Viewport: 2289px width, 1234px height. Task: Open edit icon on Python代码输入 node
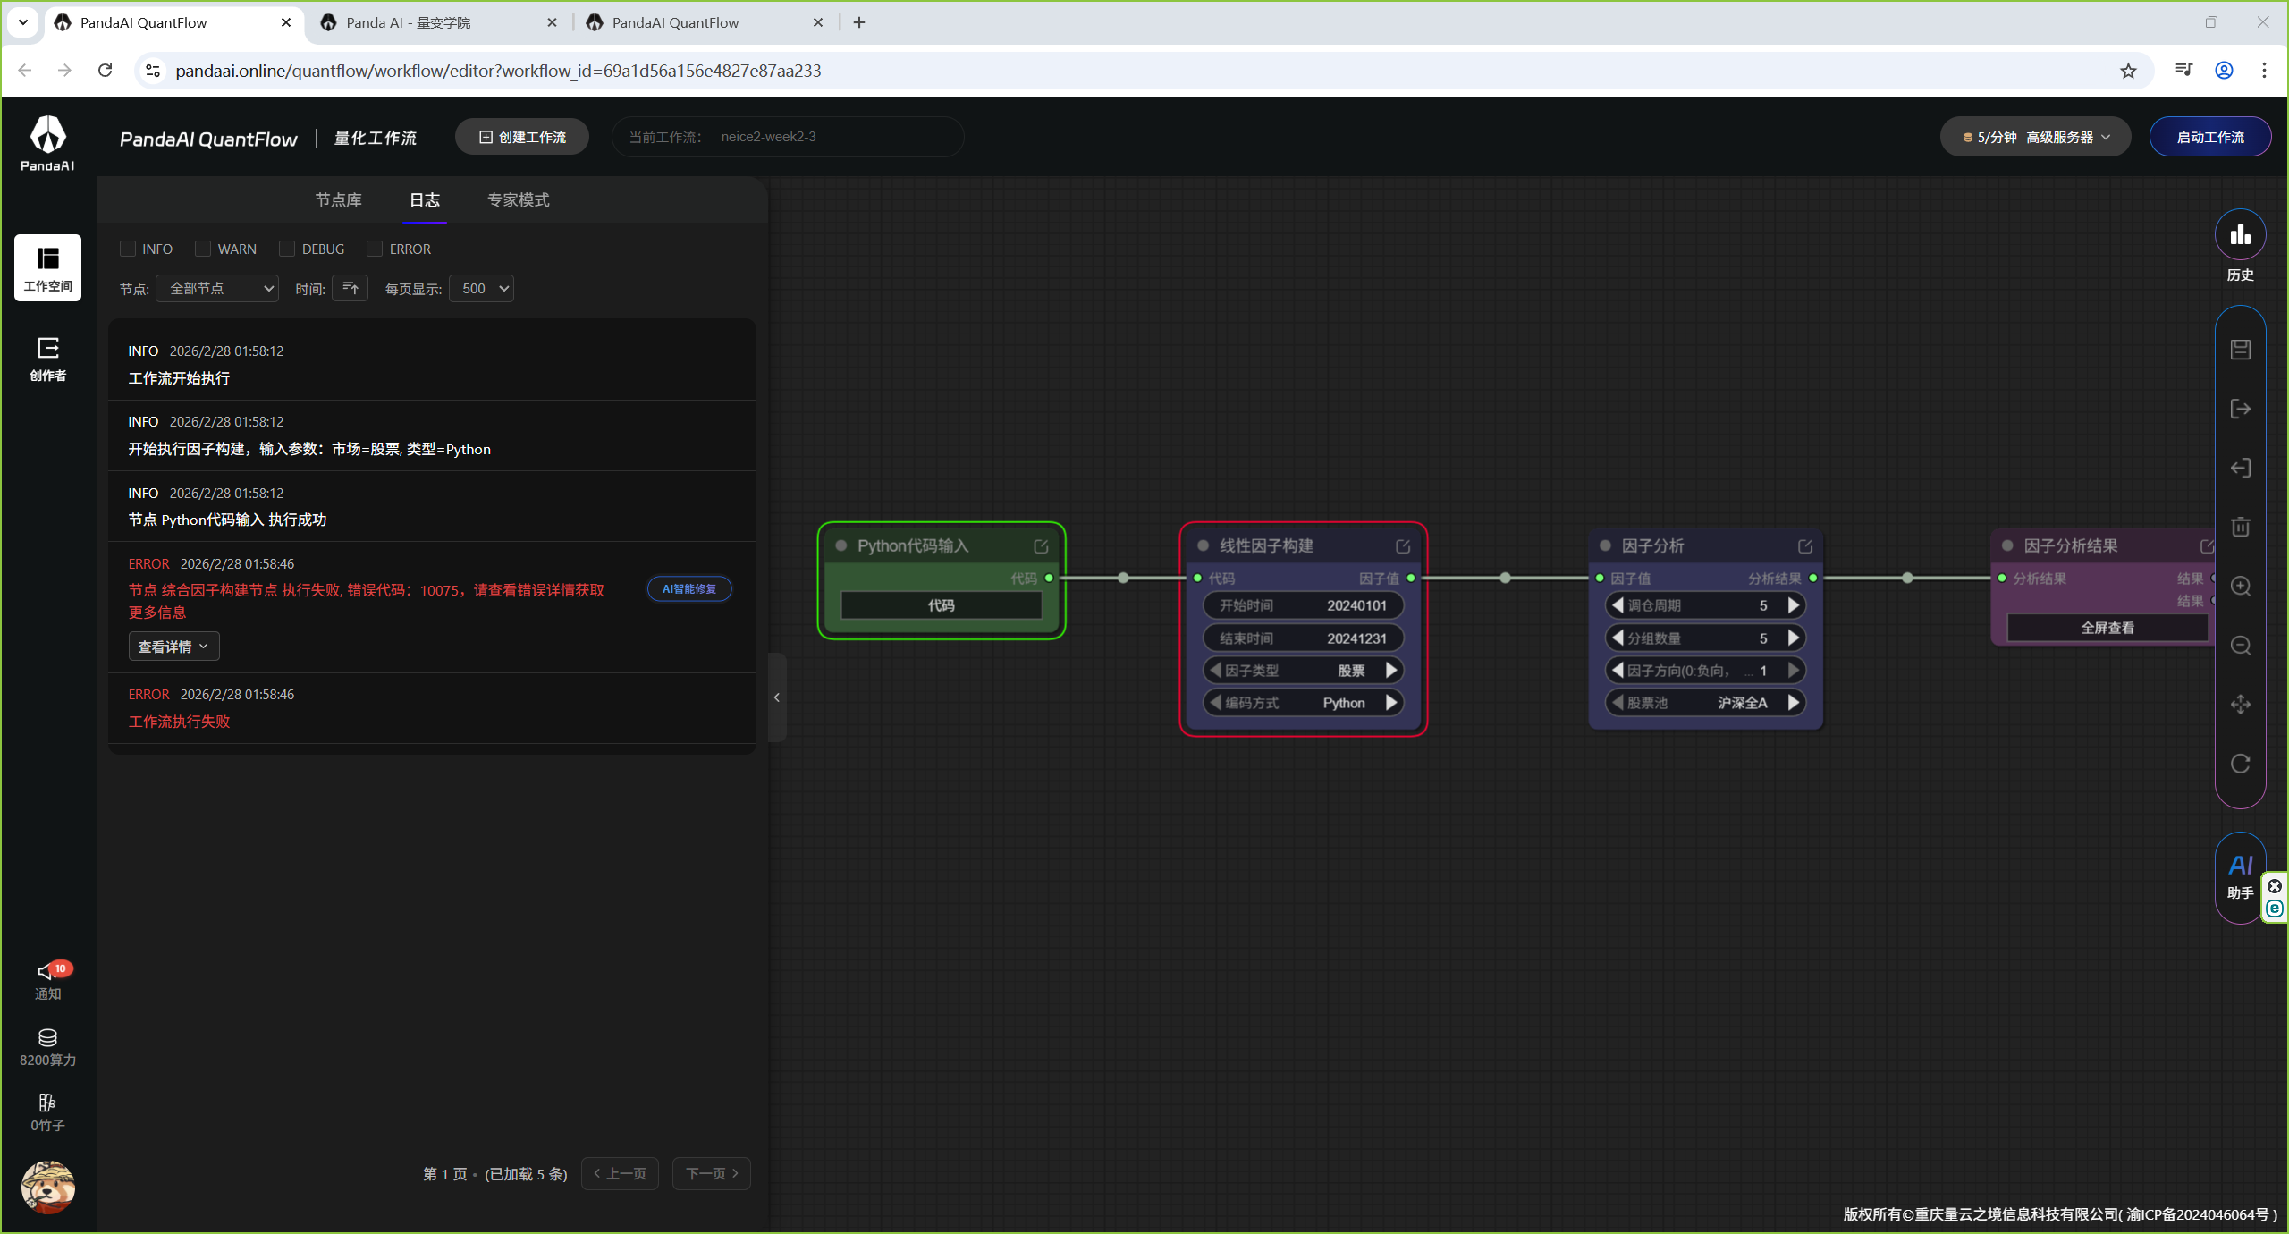coord(1041,545)
